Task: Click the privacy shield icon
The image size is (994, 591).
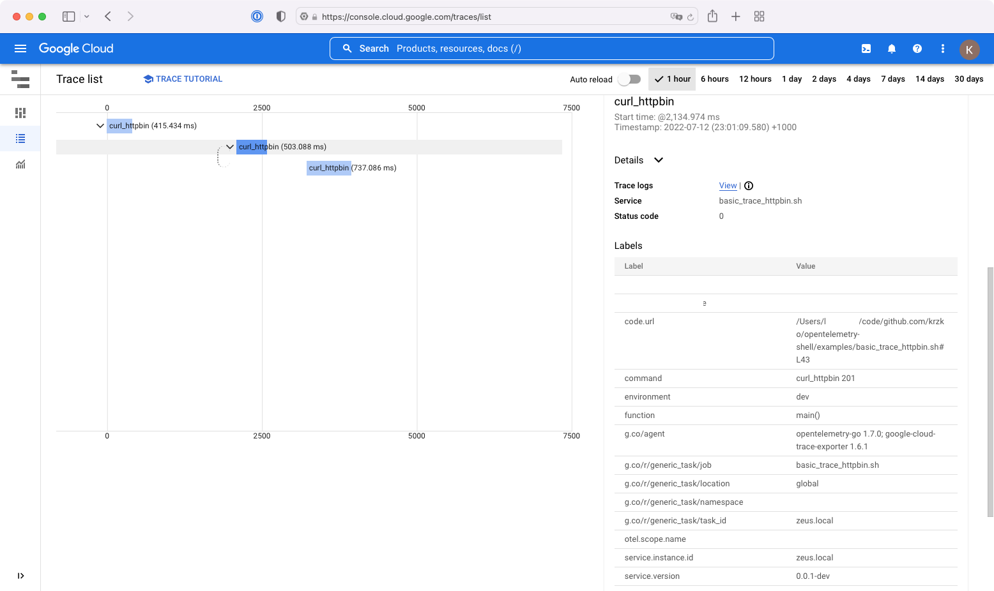Action: click(x=280, y=17)
